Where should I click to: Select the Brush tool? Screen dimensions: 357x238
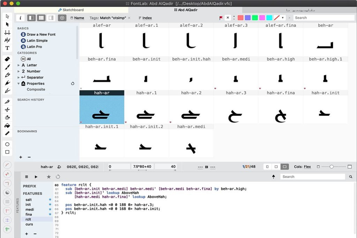(7, 67)
